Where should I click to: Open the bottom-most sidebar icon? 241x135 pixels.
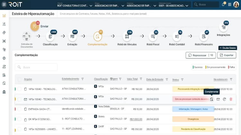(4, 92)
